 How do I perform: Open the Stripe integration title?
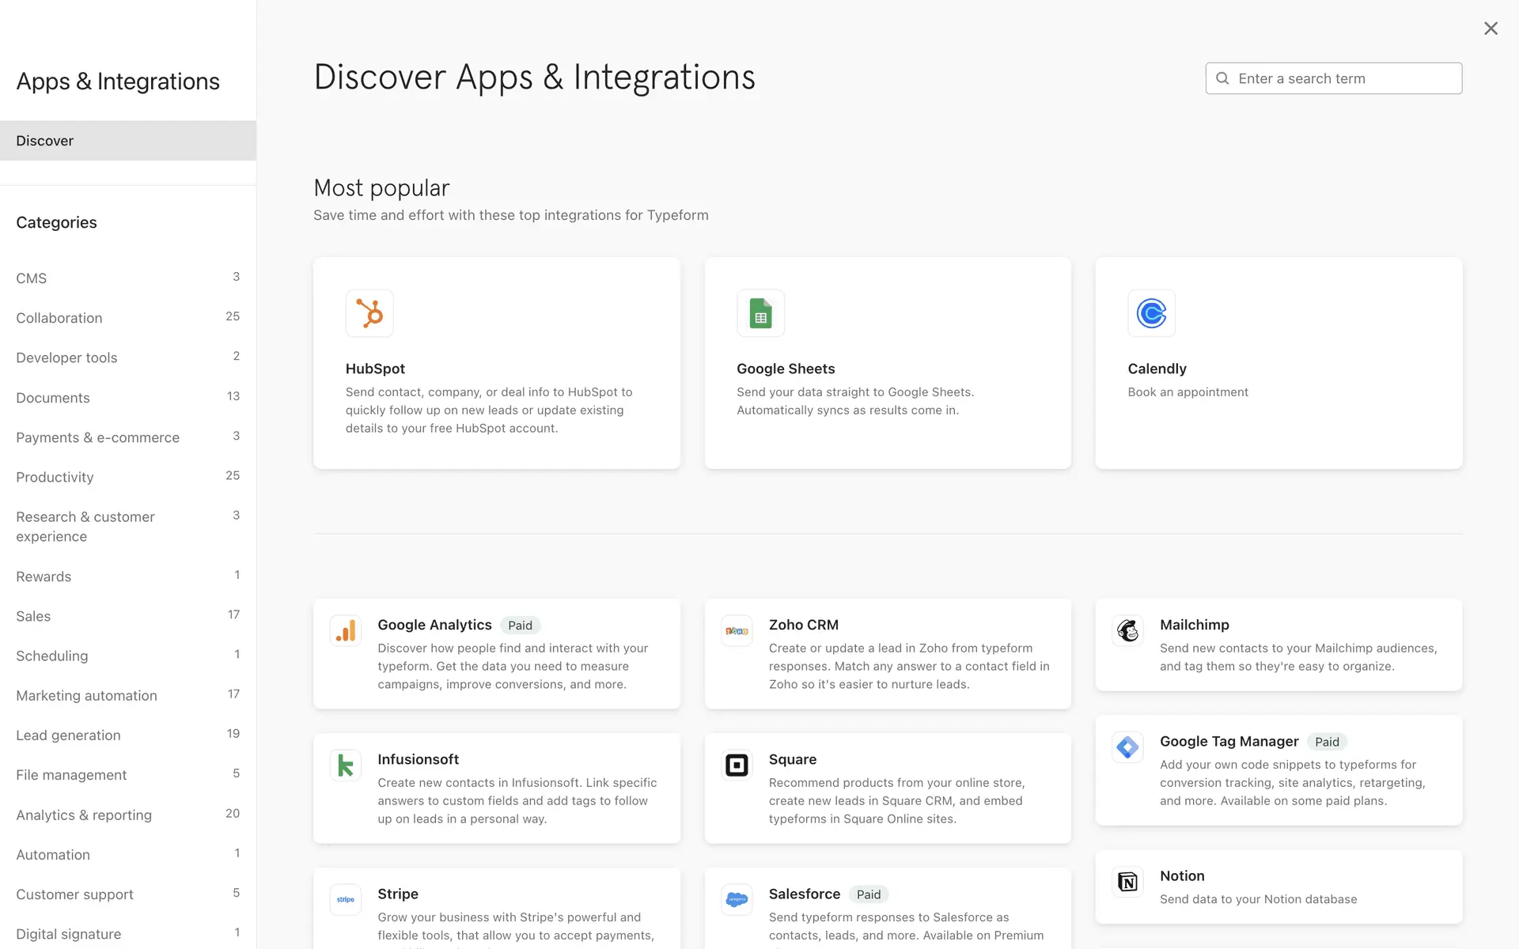pyautogui.click(x=398, y=894)
